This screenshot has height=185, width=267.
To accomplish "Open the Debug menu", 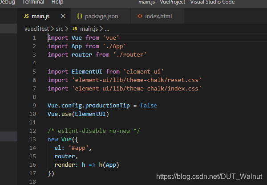I will point(7,2).
